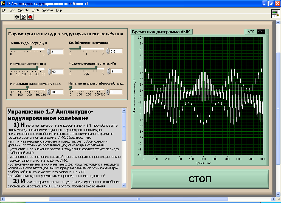Click the Начальная фаза огибающей slider knob

click(71, 88)
